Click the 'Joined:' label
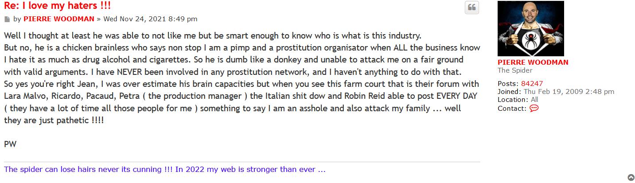Image resolution: width=635 pixels, height=183 pixels. [510, 92]
